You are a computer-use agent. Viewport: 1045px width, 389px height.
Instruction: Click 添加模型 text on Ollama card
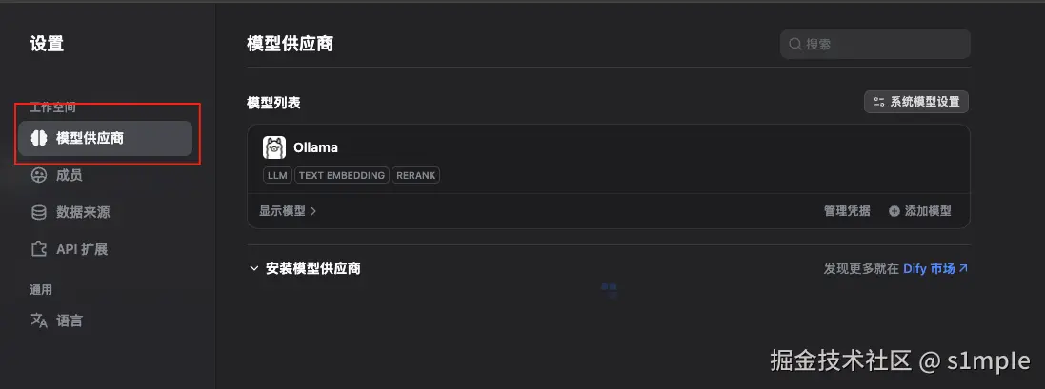(928, 211)
